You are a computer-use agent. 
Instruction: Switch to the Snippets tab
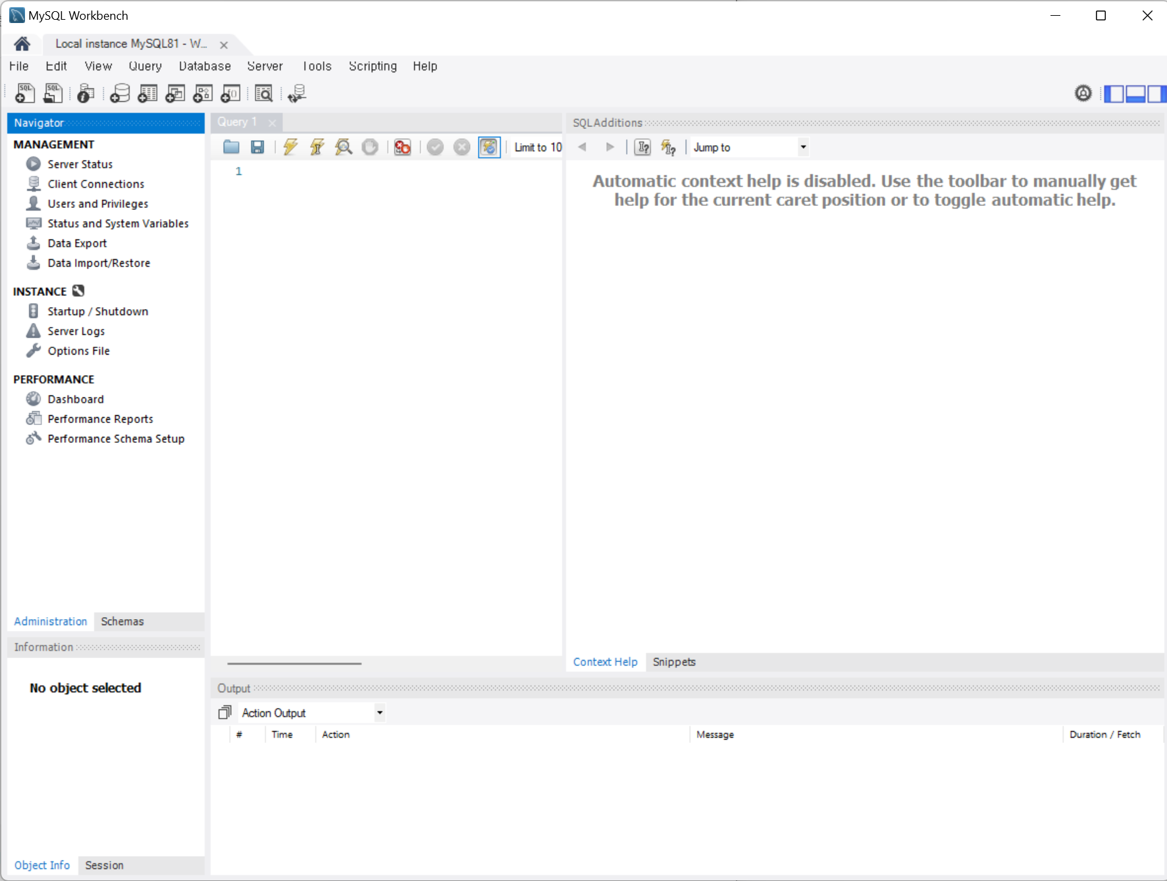tap(674, 662)
